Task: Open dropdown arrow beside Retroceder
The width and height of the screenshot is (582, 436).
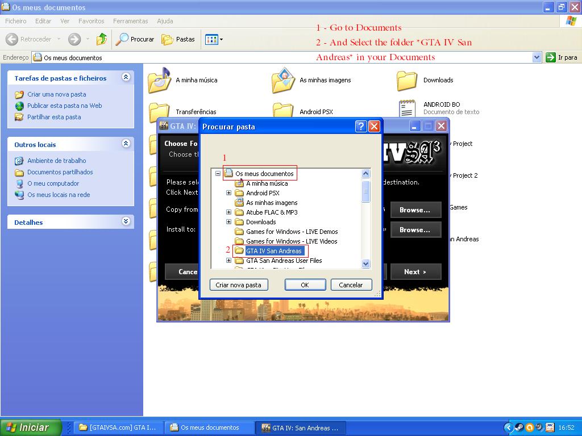Action: pos(59,39)
